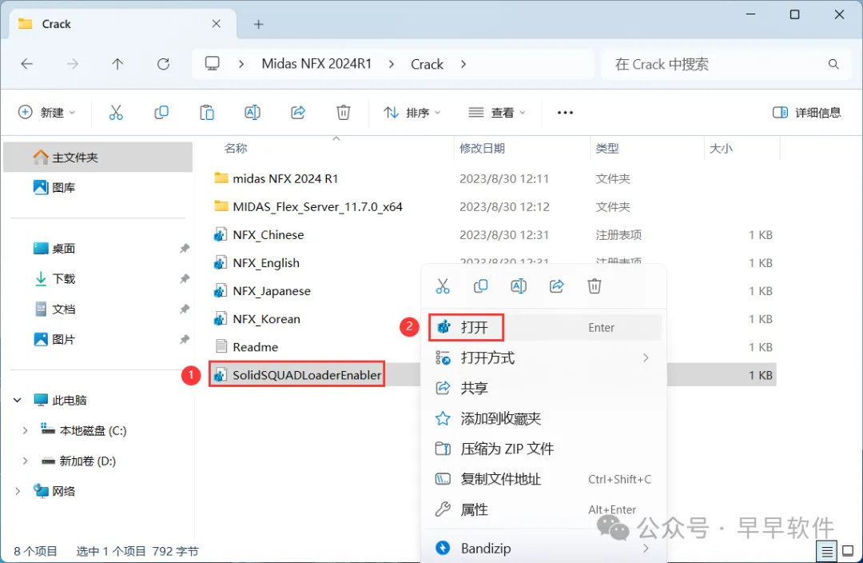Select NFX_Chinese registry file icon

pyautogui.click(x=221, y=234)
